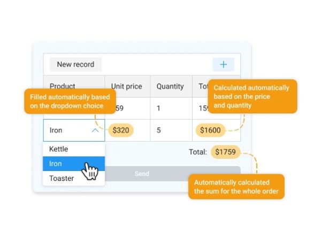Click the $320 unit price badge
The height and width of the screenshot is (240, 321).
pos(120,130)
